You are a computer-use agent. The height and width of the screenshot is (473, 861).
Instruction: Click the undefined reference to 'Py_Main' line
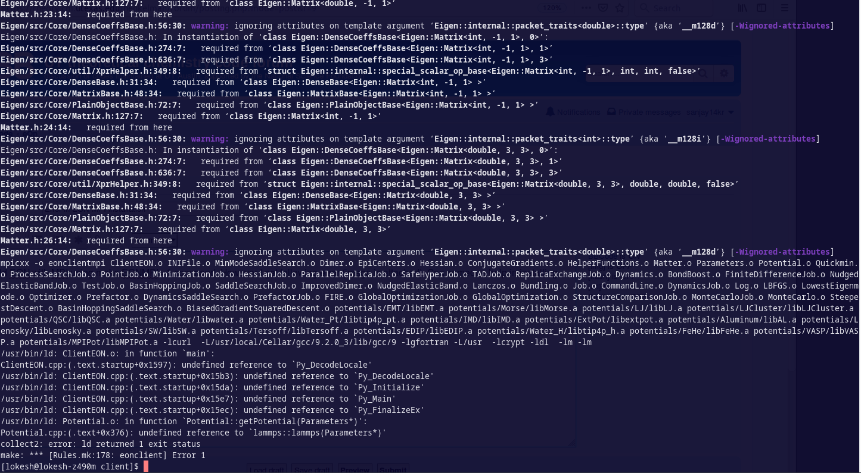[198, 399]
